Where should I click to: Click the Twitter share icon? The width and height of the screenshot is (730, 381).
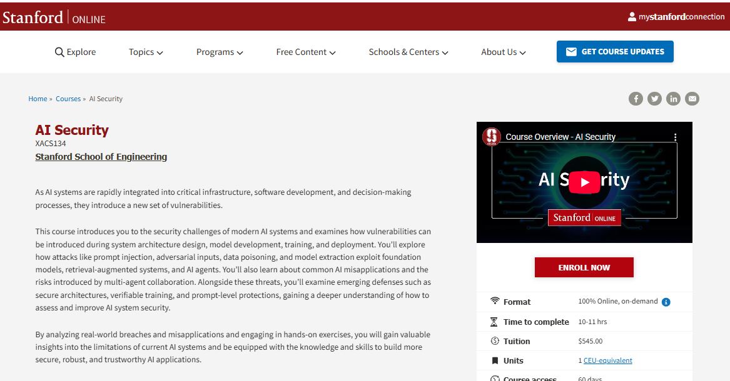654,99
